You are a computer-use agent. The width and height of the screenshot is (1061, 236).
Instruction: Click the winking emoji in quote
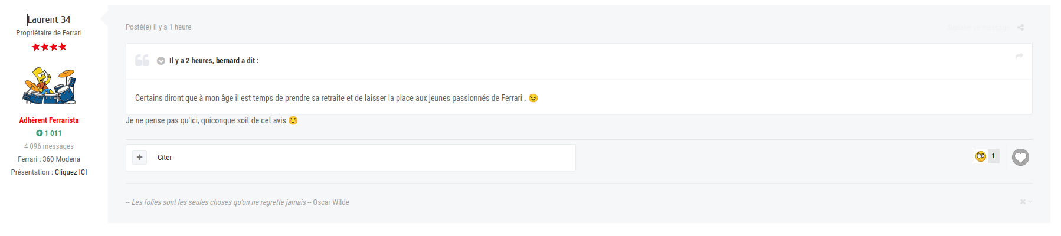(x=533, y=98)
